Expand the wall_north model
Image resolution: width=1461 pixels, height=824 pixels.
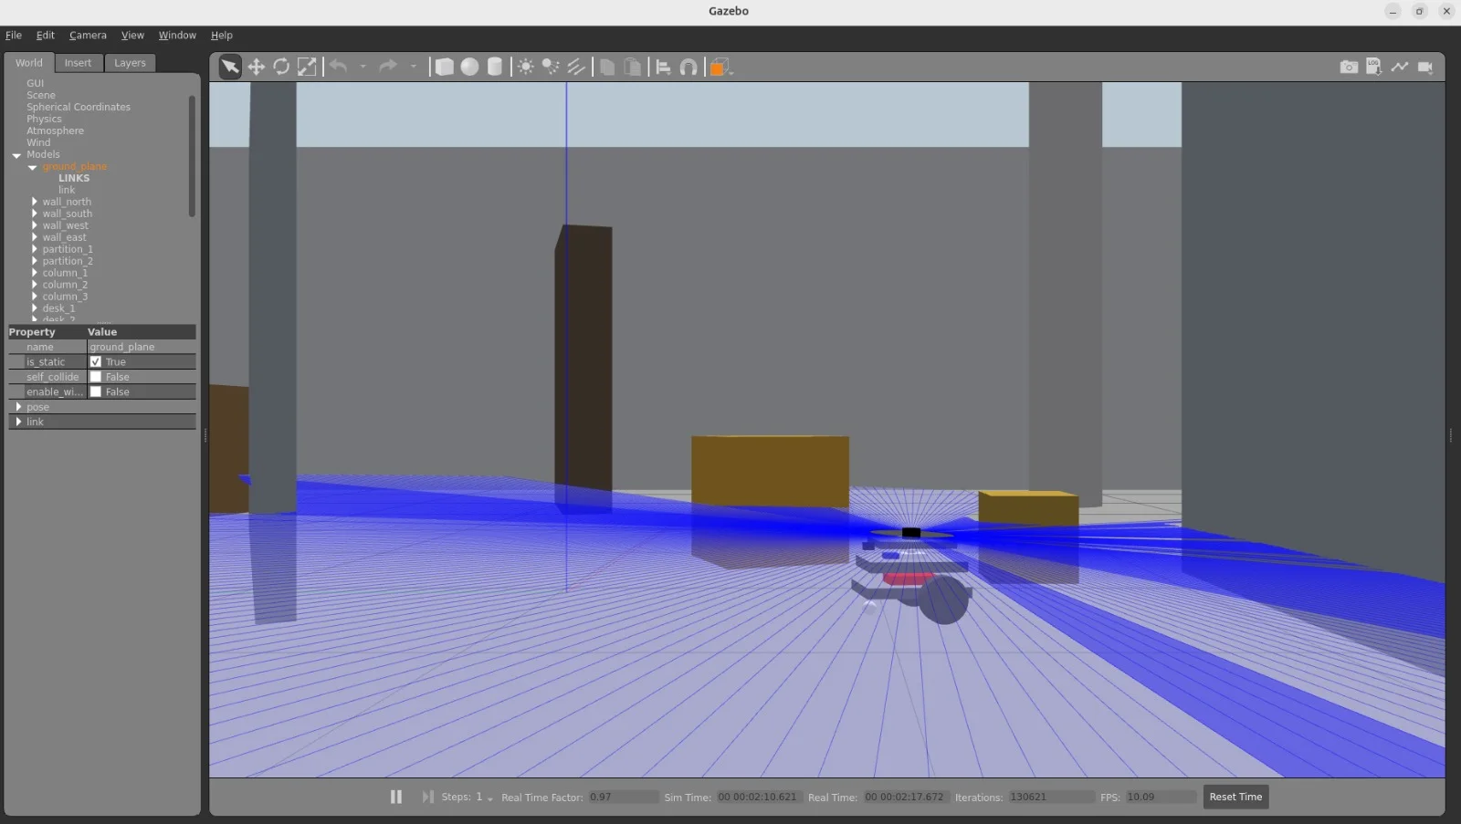click(x=35, y=202)
